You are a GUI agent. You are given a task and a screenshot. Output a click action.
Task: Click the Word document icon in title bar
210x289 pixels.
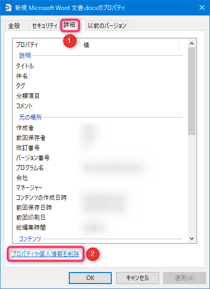(8, 8)
